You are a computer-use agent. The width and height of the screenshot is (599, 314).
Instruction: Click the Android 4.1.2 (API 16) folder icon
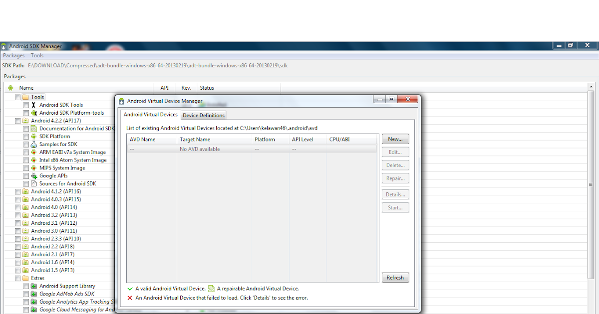click(x=25, y=191)
